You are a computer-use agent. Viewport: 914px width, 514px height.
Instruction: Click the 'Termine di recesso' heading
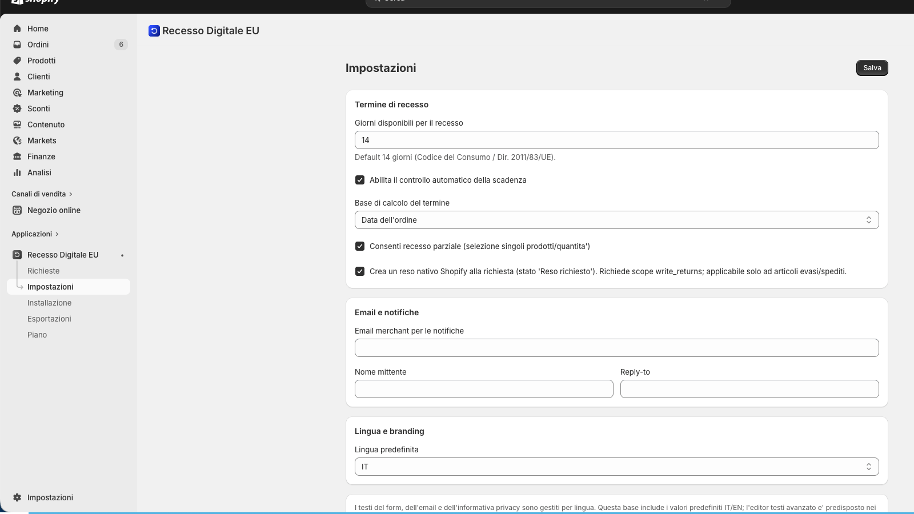pyautogui.click(x=391, y=105)
